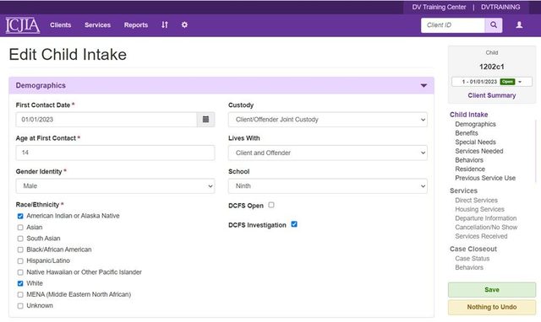Go to Child Intake sidebar heading
This screenshot has width=541, height=322.
pos(468,115)
